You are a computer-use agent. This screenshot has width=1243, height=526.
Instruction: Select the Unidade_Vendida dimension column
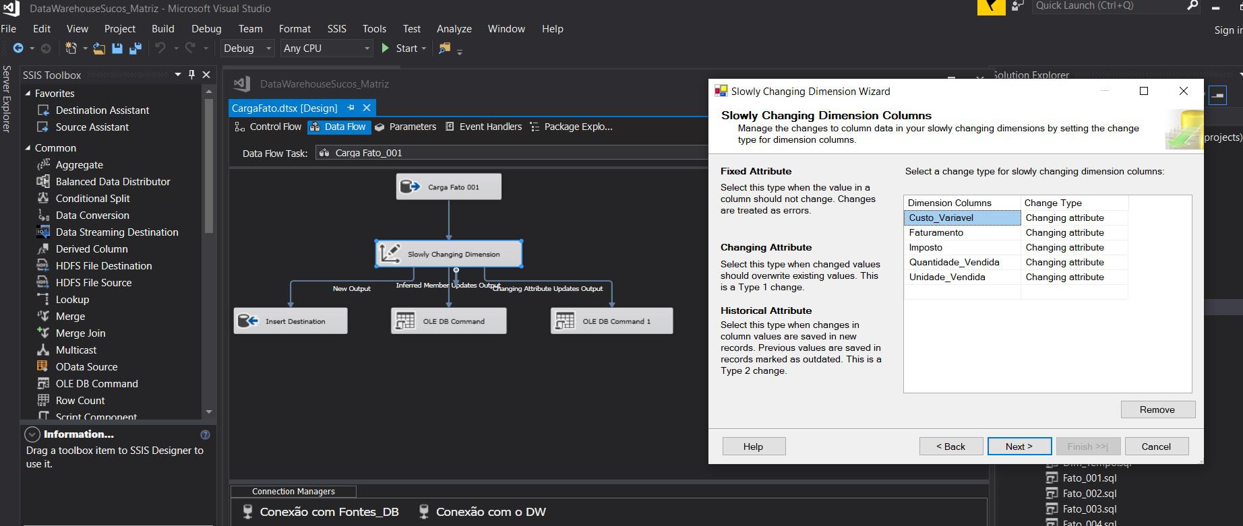963,277
